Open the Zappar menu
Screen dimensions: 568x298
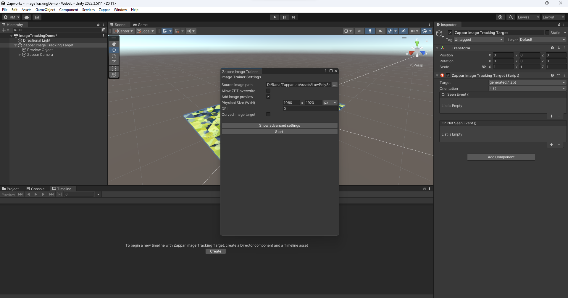pos(104,10)
